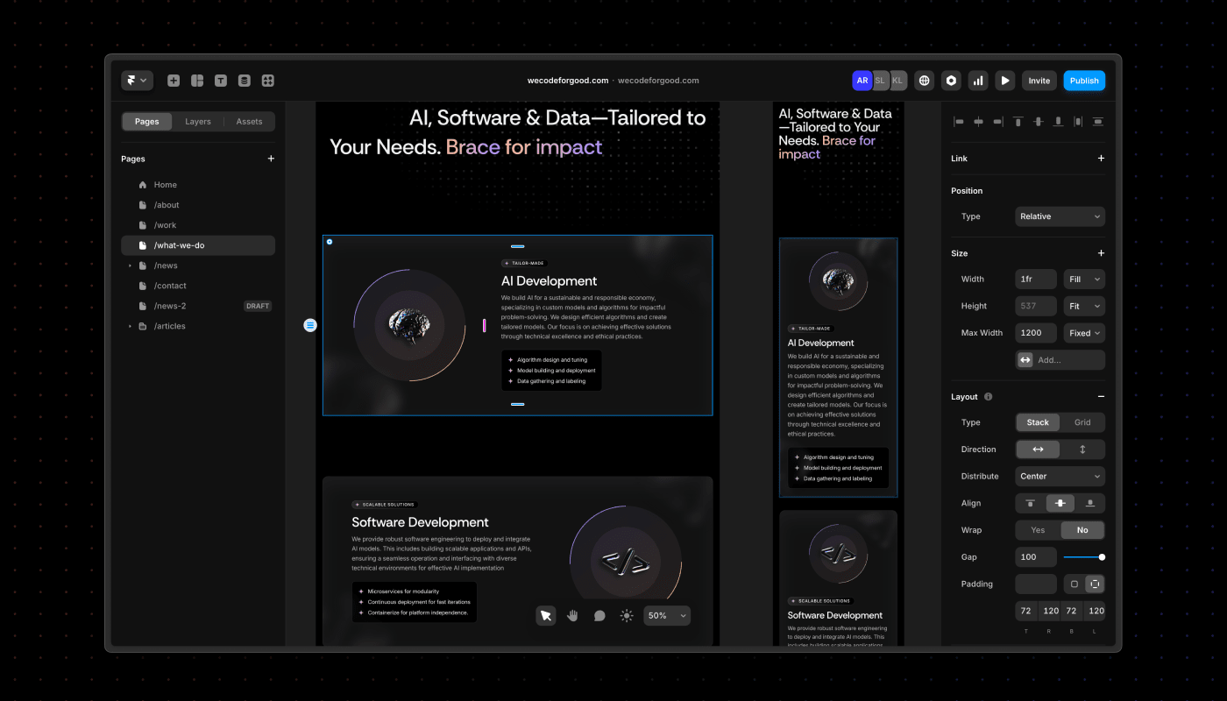Switch to the Assets tab

[x=249, y=122]
